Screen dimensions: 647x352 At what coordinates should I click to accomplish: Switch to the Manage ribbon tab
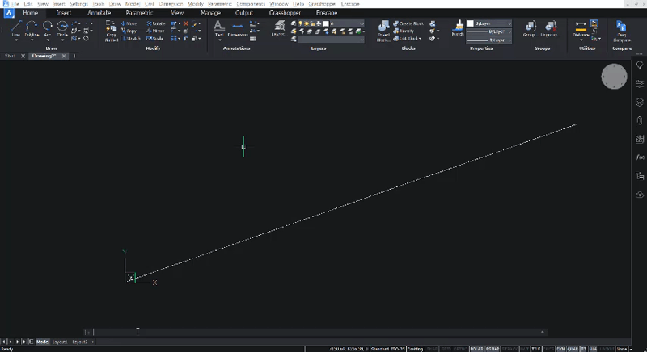pos(210,13)
